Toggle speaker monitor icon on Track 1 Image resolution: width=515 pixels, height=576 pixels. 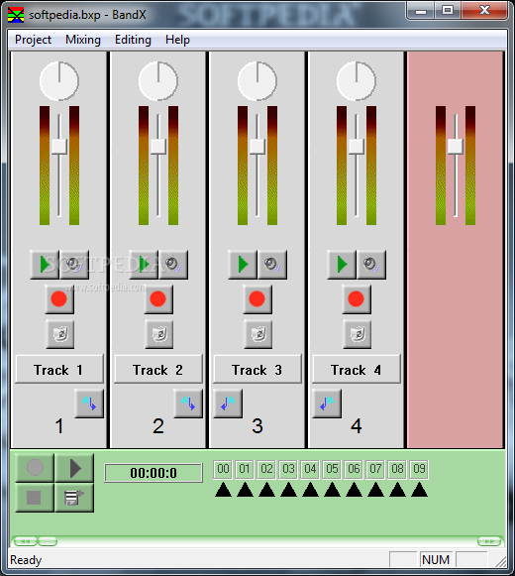pyautogui.click(x=74, y=265)
